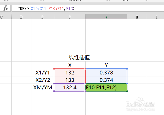Select column F header
164x115 pixels.
point(70,17)
